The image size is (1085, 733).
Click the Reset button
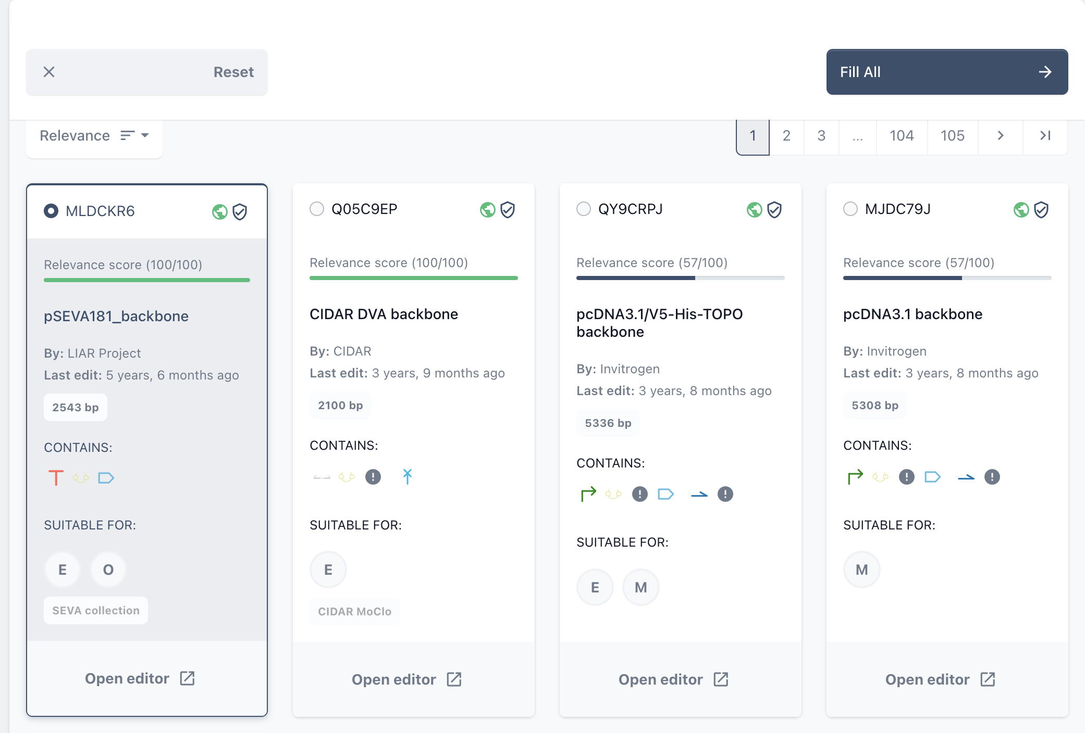(x=147, y=72)
